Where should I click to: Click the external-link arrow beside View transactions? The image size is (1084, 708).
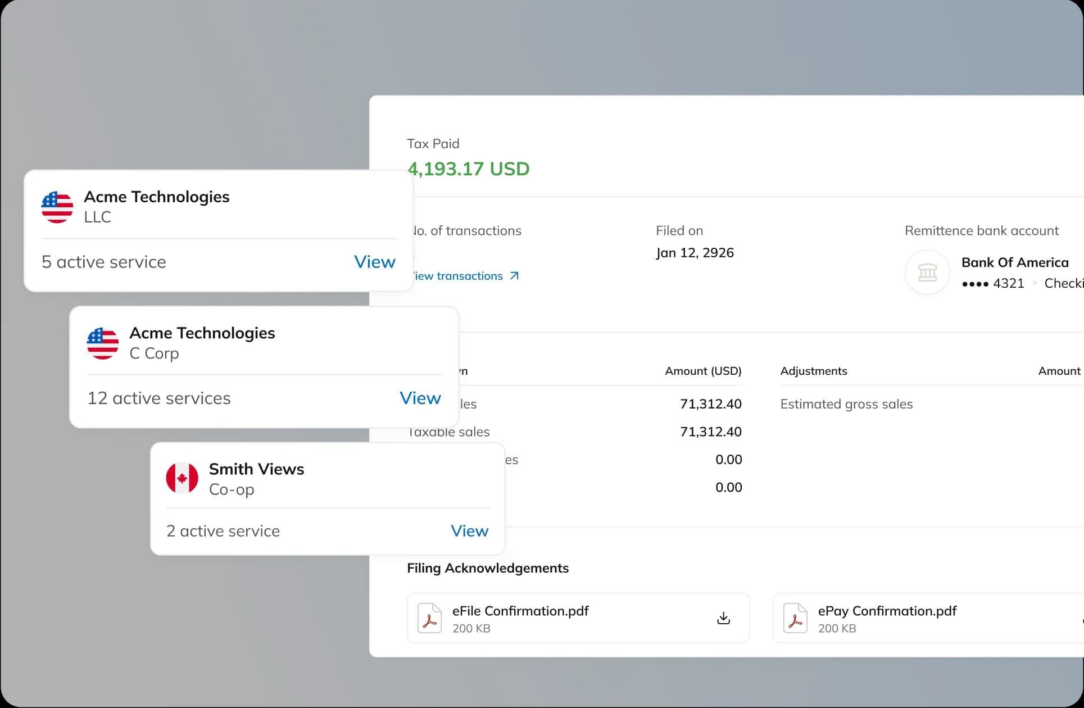point(513,275)
